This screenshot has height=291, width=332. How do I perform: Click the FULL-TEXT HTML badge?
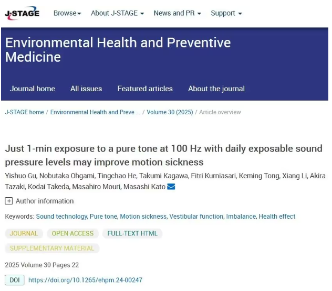click(x=132, y=233)
